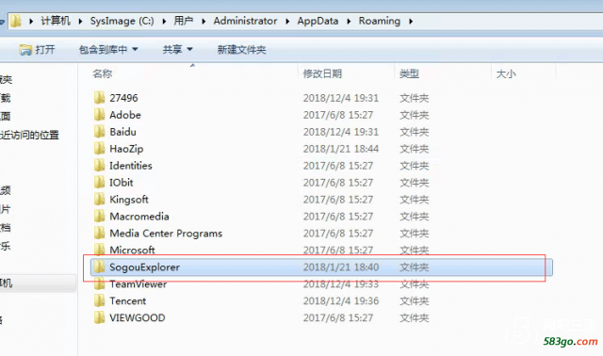603x356 pixels.
Task: Click 文件夹 type of Adobe row
Action: pos(415,115)
